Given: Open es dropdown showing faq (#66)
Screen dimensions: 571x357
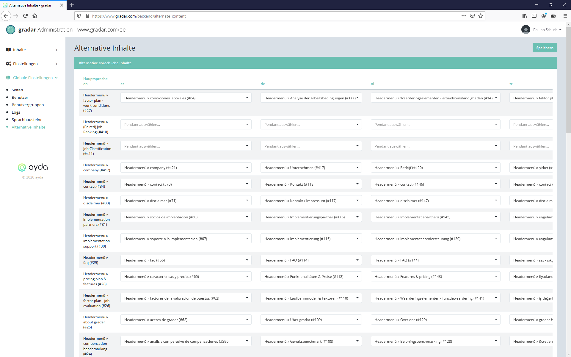Looking at the screenshot, I should (x=186, y=260).
